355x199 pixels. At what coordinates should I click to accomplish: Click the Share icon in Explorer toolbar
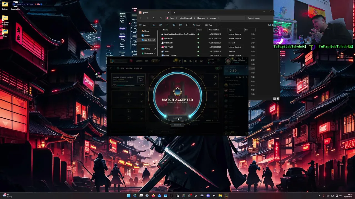pyautogui.click(x=181, y=25)
